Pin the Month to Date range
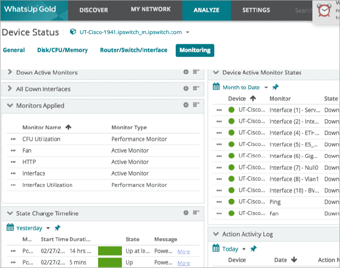340x268 pixels. [275, 87]
